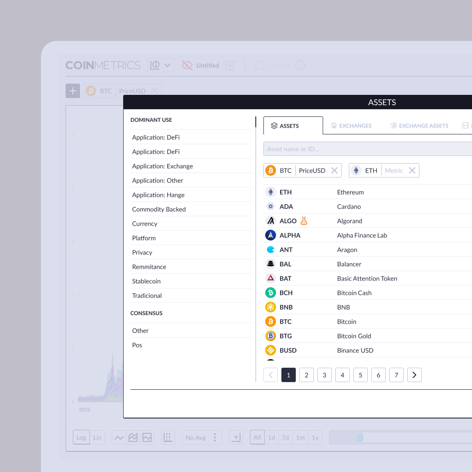Set time range to 7d
This screenshot has width=472, height=472.
click(285, 437)
